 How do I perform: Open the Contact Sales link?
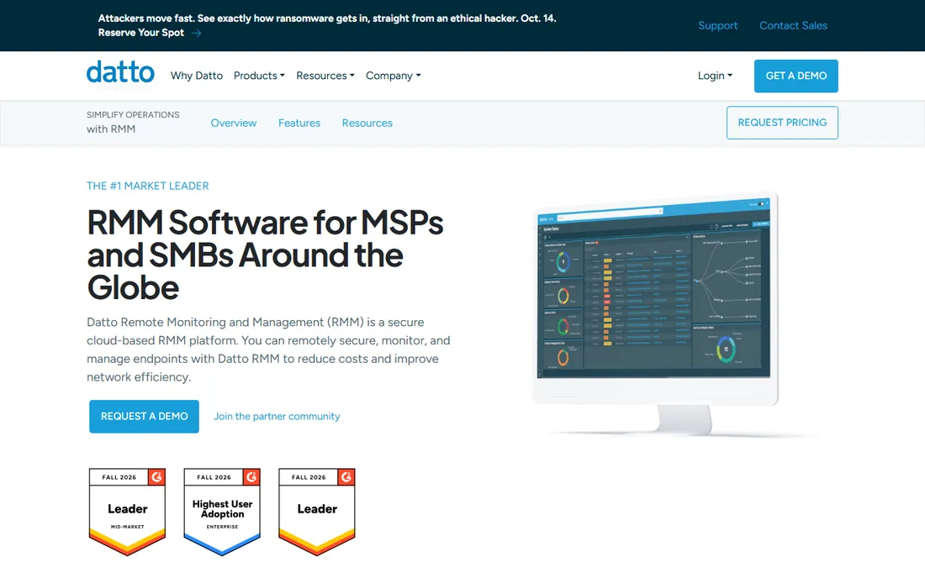pos(793,25)
